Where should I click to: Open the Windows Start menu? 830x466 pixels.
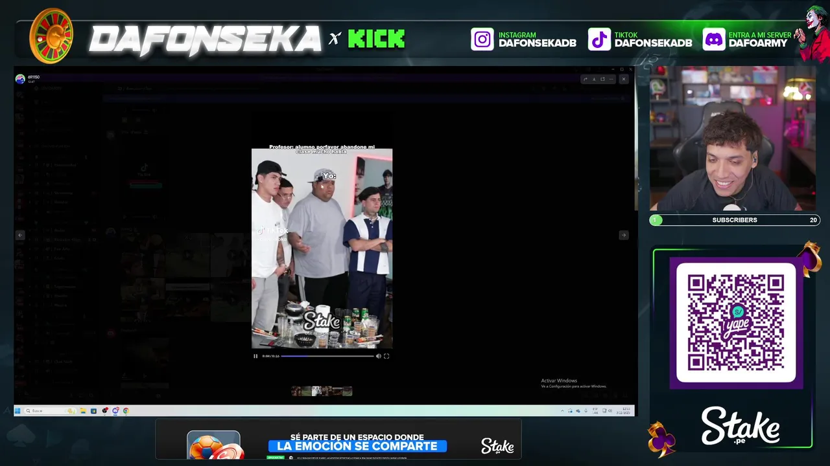[x=18, y=411]
